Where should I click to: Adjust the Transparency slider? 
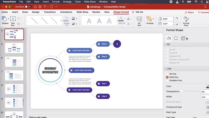(182, 91)
